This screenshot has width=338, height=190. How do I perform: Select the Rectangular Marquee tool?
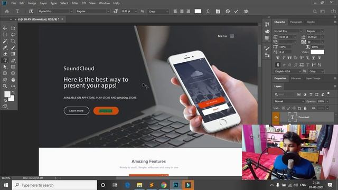[5, 34]
